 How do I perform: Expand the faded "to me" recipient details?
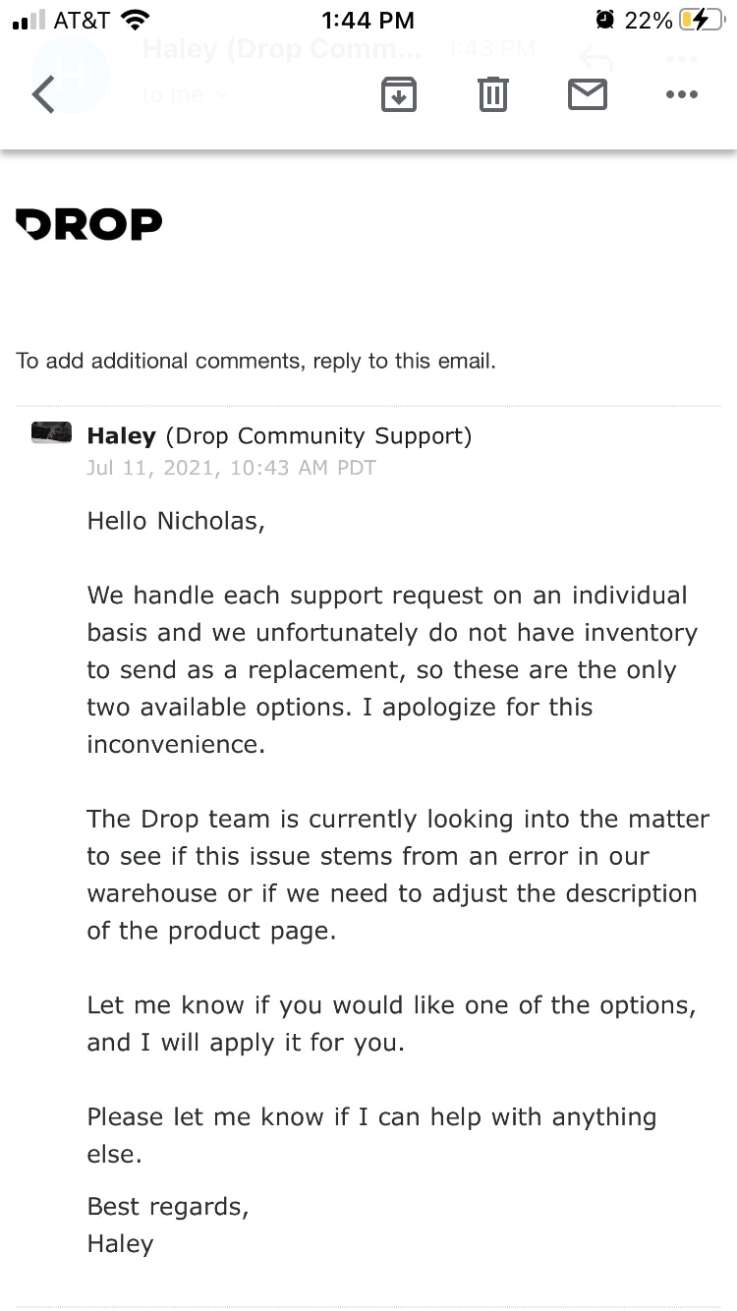coord(185,94)
